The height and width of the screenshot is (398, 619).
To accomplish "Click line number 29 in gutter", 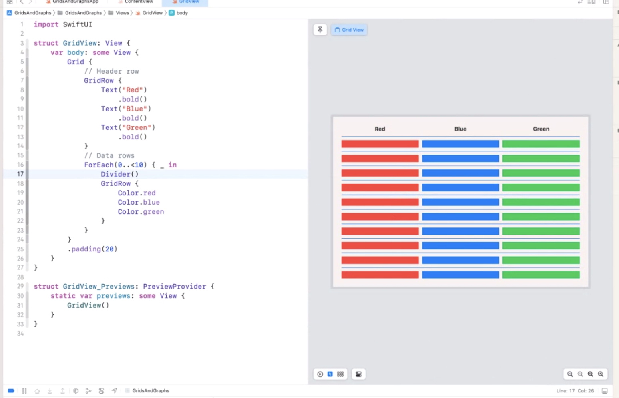I will [x=20, y=286].
